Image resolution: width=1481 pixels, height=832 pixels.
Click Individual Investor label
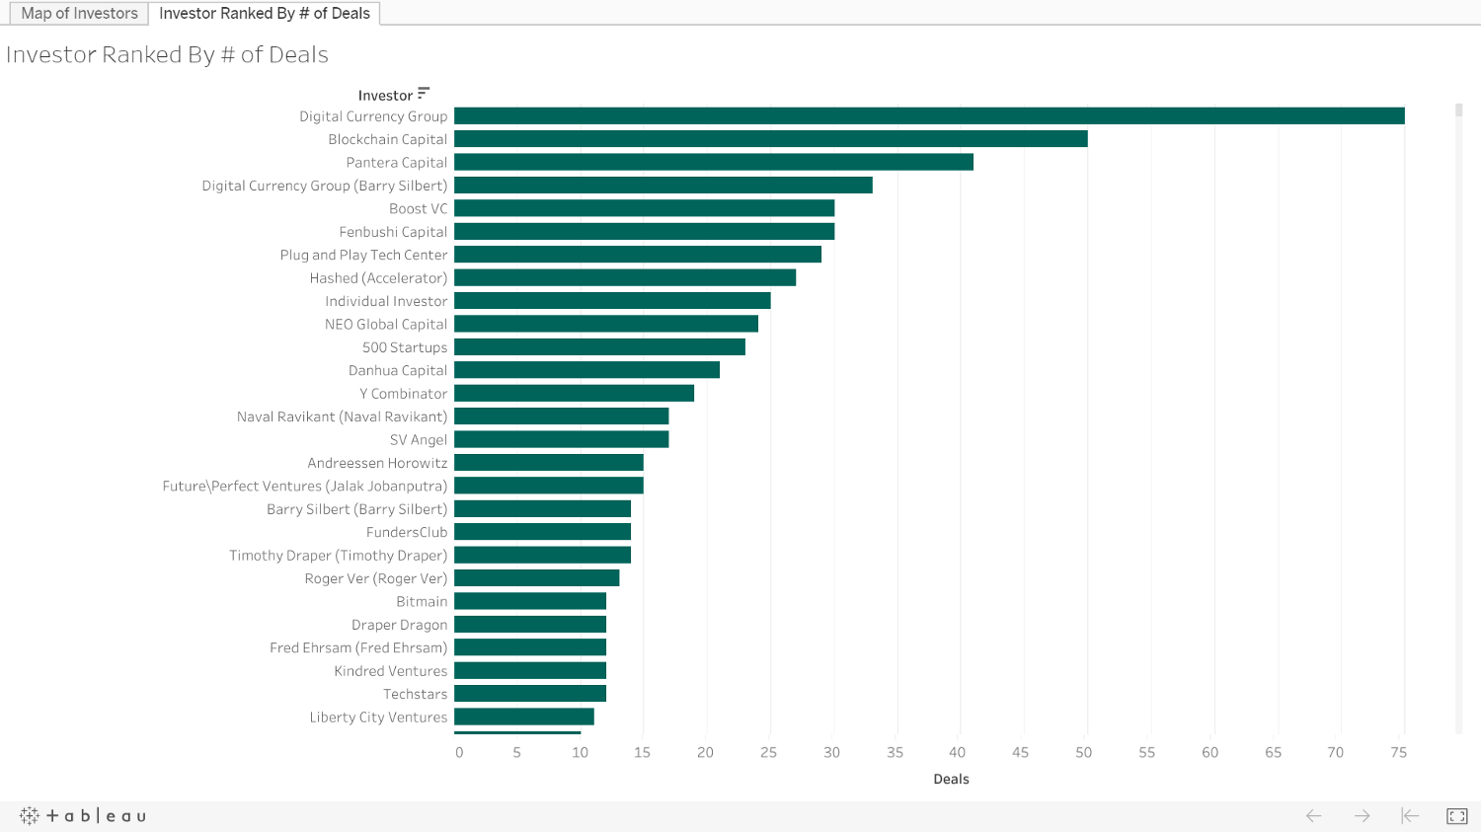click(x=386, y=301)
